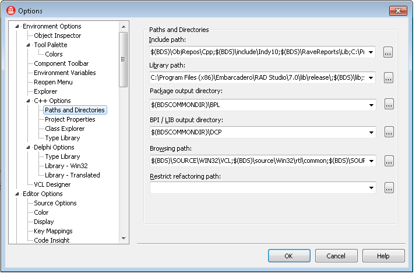Click ellipsis button beside Browsing path
This screenshot has width=416, height=274.
pos(389,161)
